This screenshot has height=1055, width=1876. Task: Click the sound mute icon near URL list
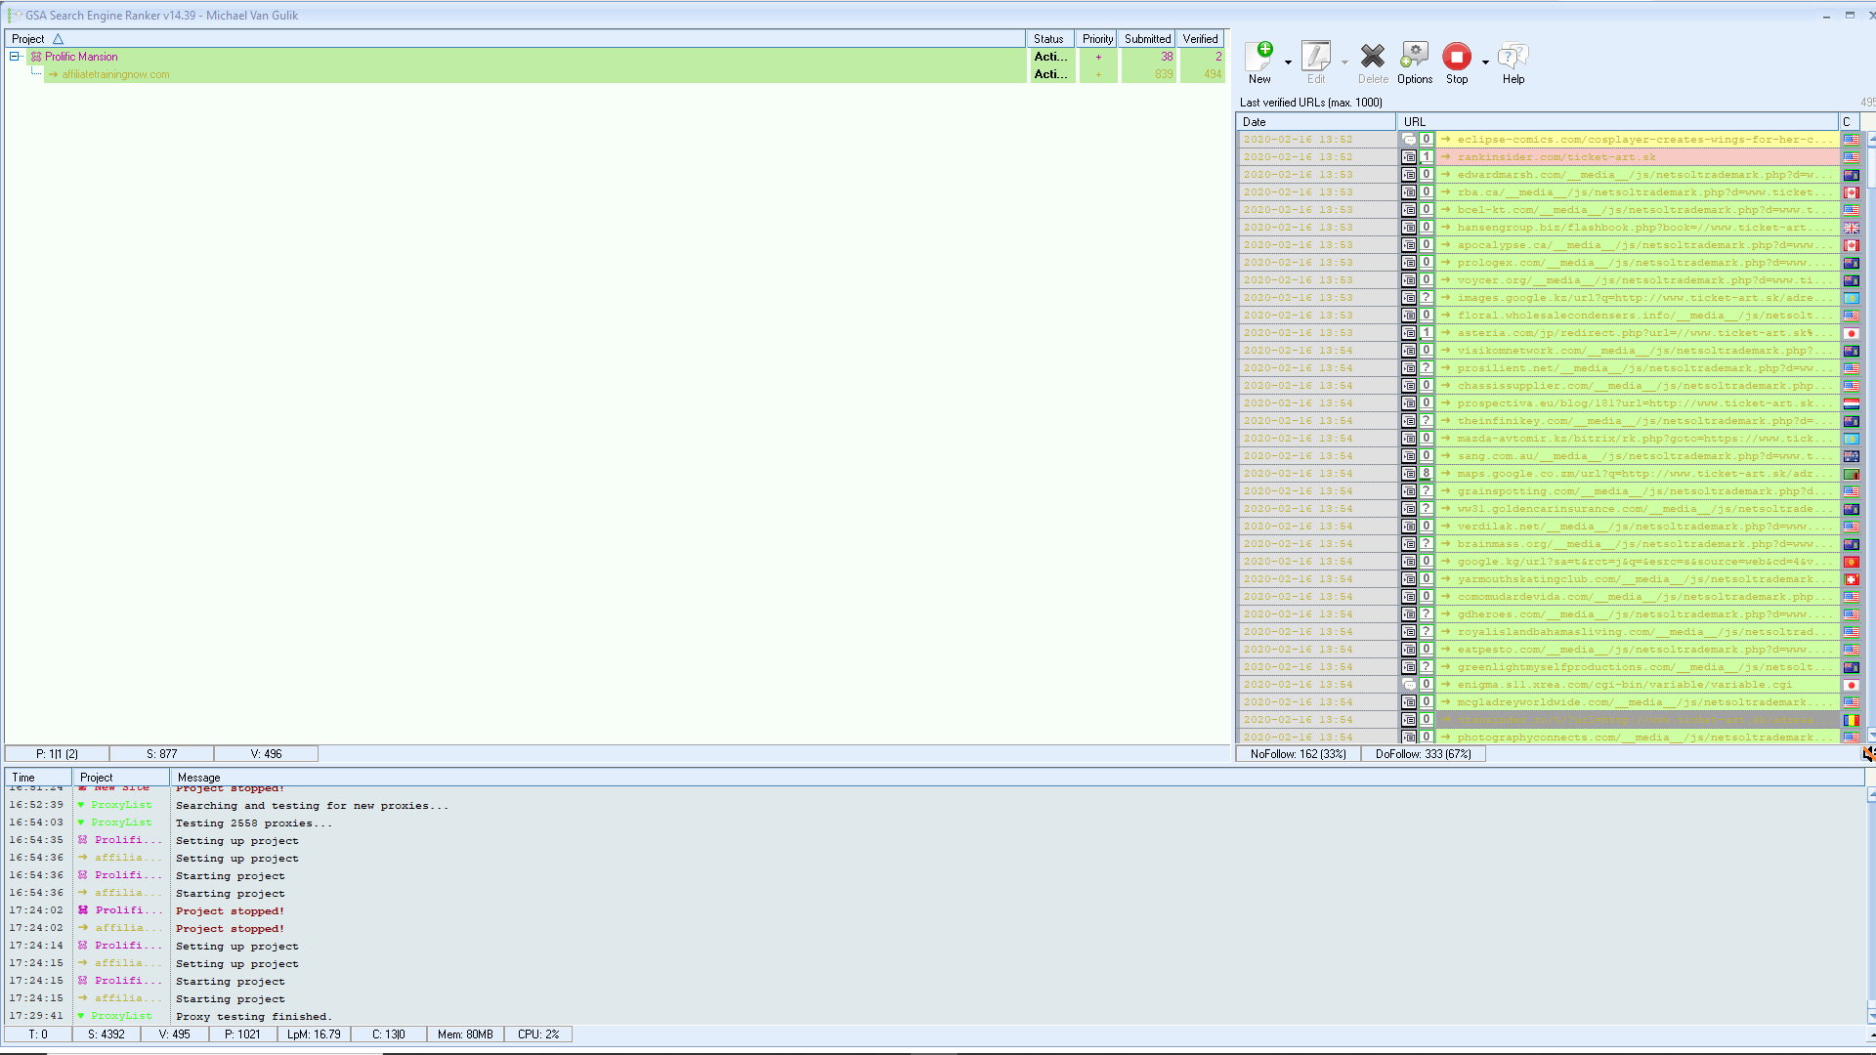[1868, 754]
